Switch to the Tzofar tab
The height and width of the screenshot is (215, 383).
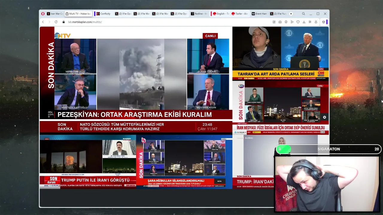[240, 14]
